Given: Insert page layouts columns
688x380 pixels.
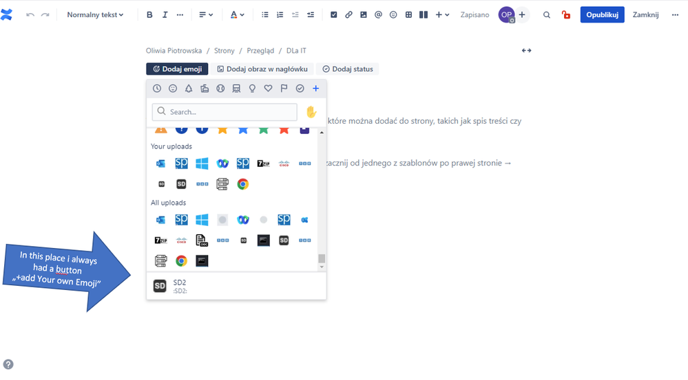Looking at the screenshot, I should tap(424, 15).
